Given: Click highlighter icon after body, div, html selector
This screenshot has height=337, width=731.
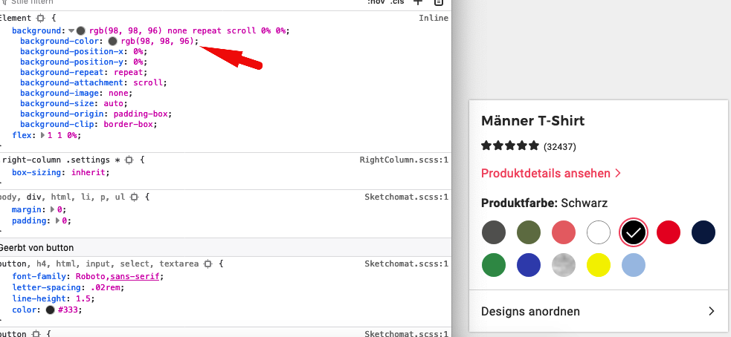Looking at the screenshot, I should [x=134, y=197].
